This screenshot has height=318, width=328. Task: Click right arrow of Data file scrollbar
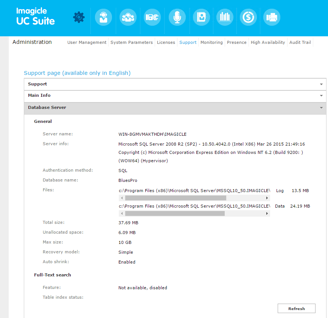click(267, 214)
